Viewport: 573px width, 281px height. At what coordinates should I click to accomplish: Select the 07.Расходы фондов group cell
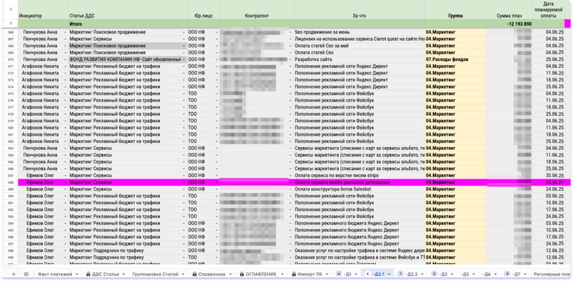(x=455, y=60)
